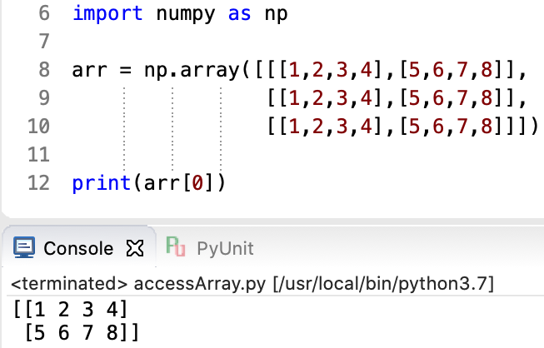The width and height of the screenshot is (544, 348).
Task: Click the PyUnit tab icon
Action: click(x=175, y=247)
